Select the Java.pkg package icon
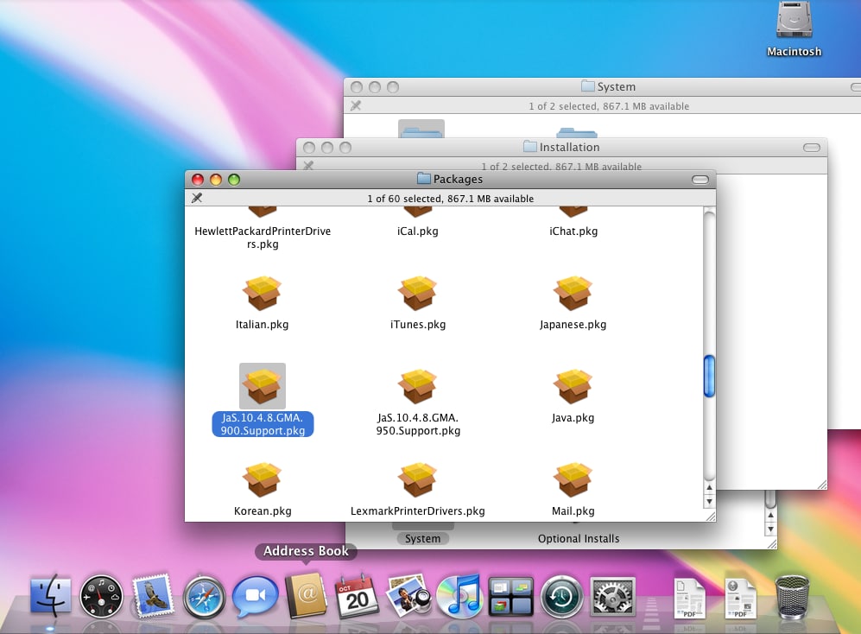Screen dimensions: 861x634 (x=573, y=386)
